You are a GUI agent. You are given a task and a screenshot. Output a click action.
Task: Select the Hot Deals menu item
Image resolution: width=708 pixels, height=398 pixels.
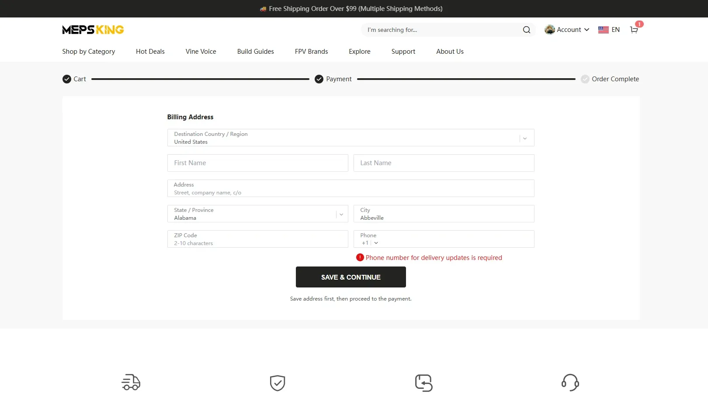point(150,52)
